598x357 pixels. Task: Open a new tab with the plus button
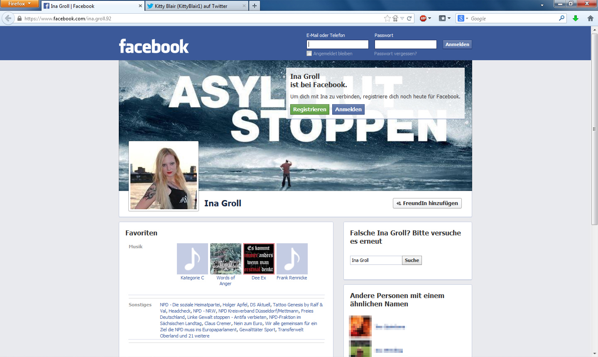coord(255,6)
